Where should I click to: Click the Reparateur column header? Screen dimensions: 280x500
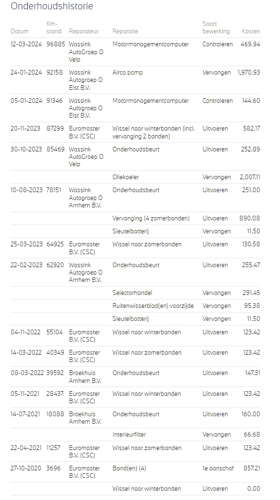pos(84,31)
